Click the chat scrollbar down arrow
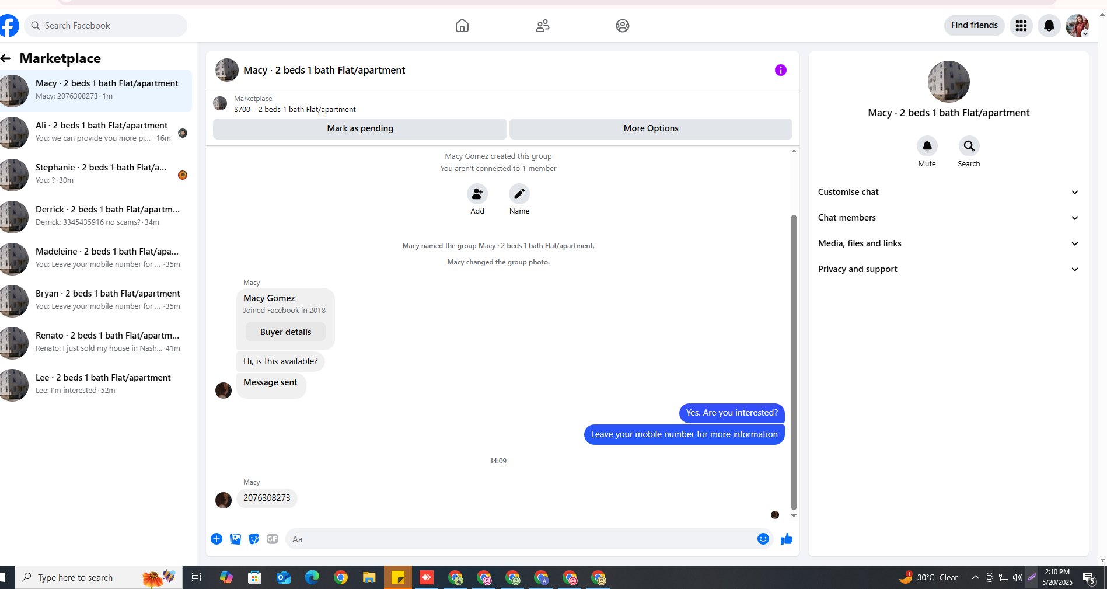1107x589 pixels. [794, 515]
